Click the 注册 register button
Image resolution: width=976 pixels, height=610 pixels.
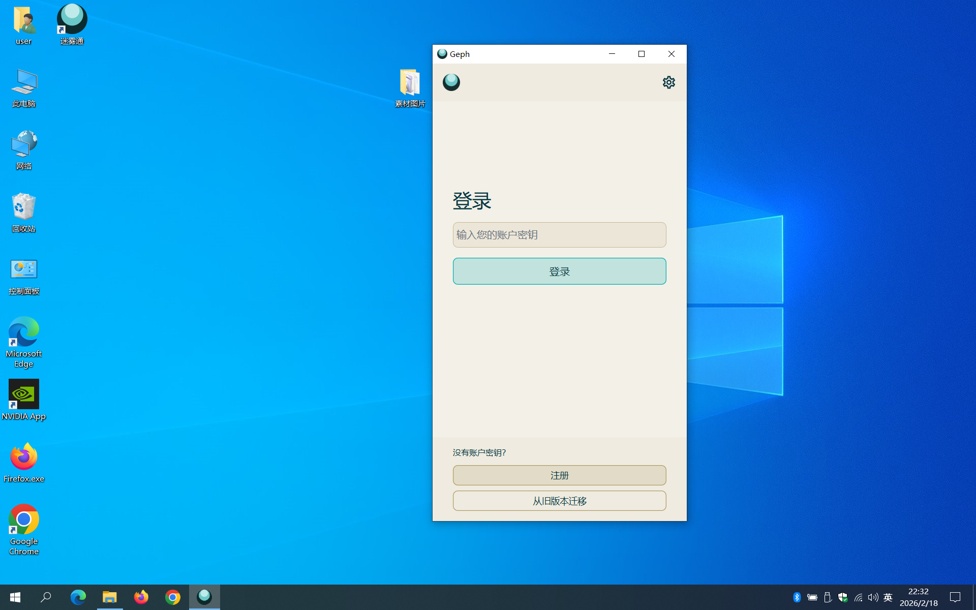(x=559, y=475)
